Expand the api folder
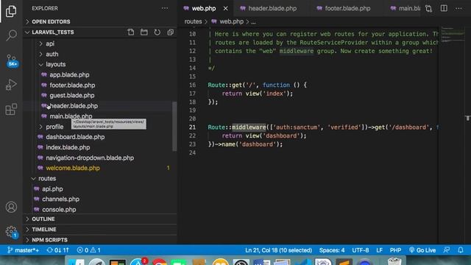 pos(99,43)
